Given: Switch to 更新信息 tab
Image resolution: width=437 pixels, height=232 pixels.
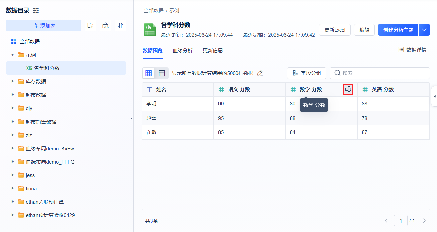Looking at the screenshot, I should click(x=212, y=51).
